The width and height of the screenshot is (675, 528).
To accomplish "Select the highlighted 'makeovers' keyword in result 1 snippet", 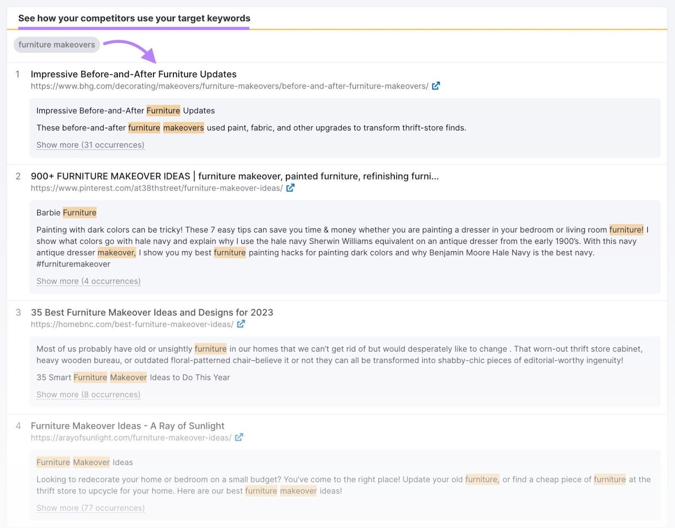I will click(184, 127).
